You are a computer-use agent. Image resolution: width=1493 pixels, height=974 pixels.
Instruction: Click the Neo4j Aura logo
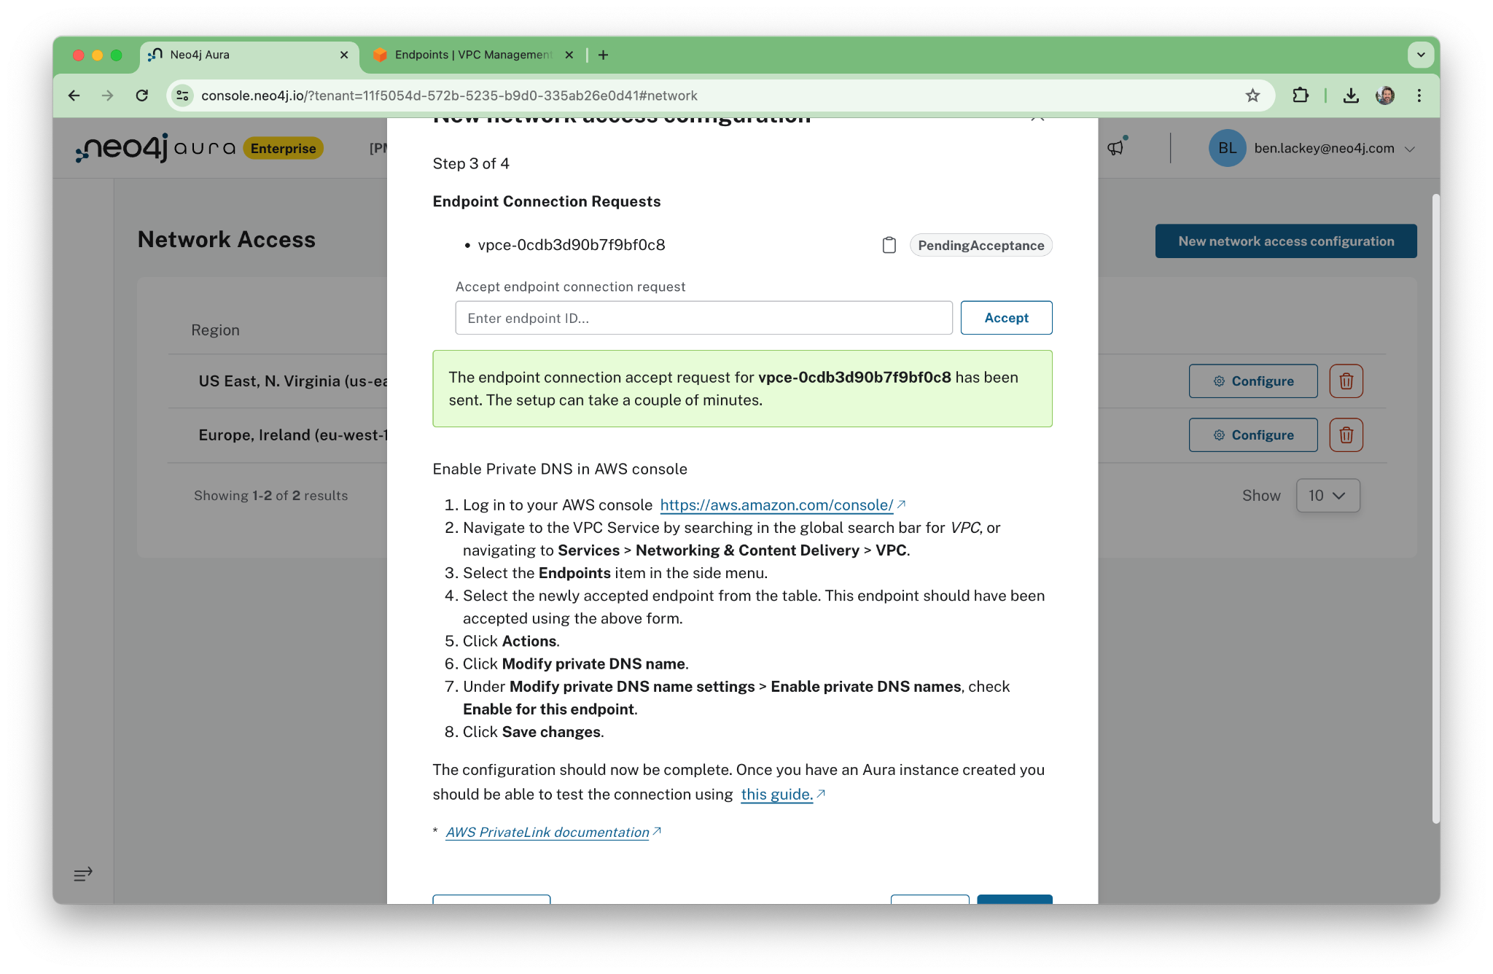(x=155, y=148)
